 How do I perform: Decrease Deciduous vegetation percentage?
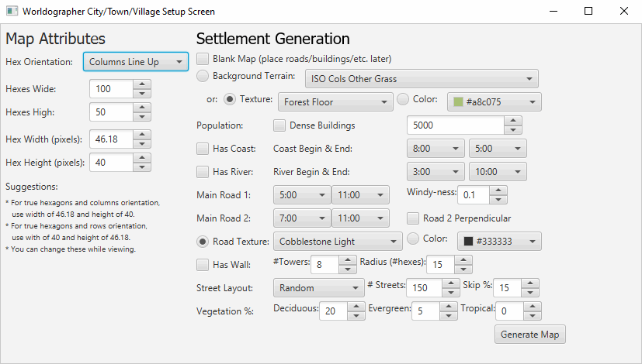356,316
